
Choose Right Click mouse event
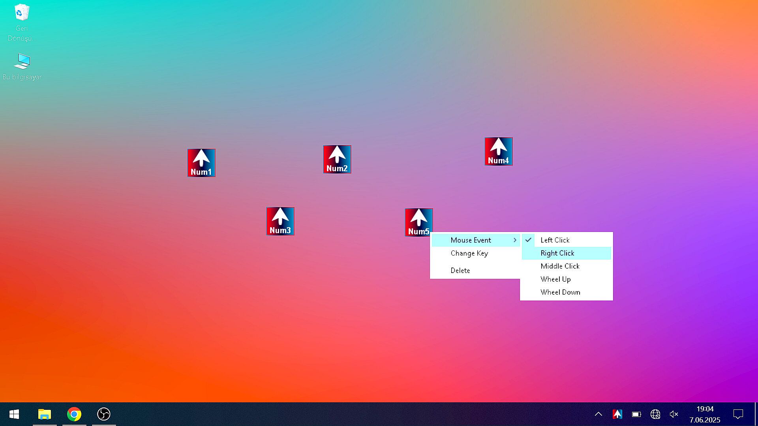(x=557, y=253)
